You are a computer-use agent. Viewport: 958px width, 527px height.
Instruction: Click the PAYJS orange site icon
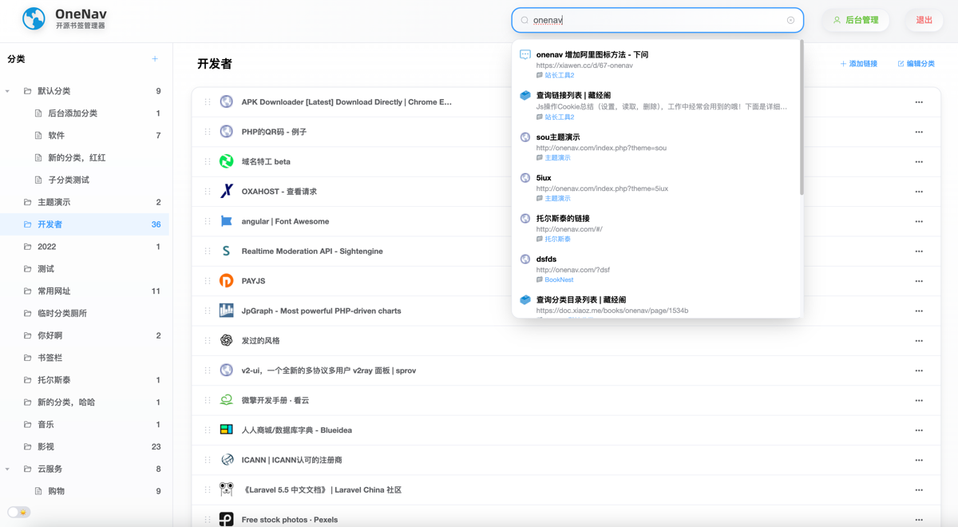(x=227, y=281)
